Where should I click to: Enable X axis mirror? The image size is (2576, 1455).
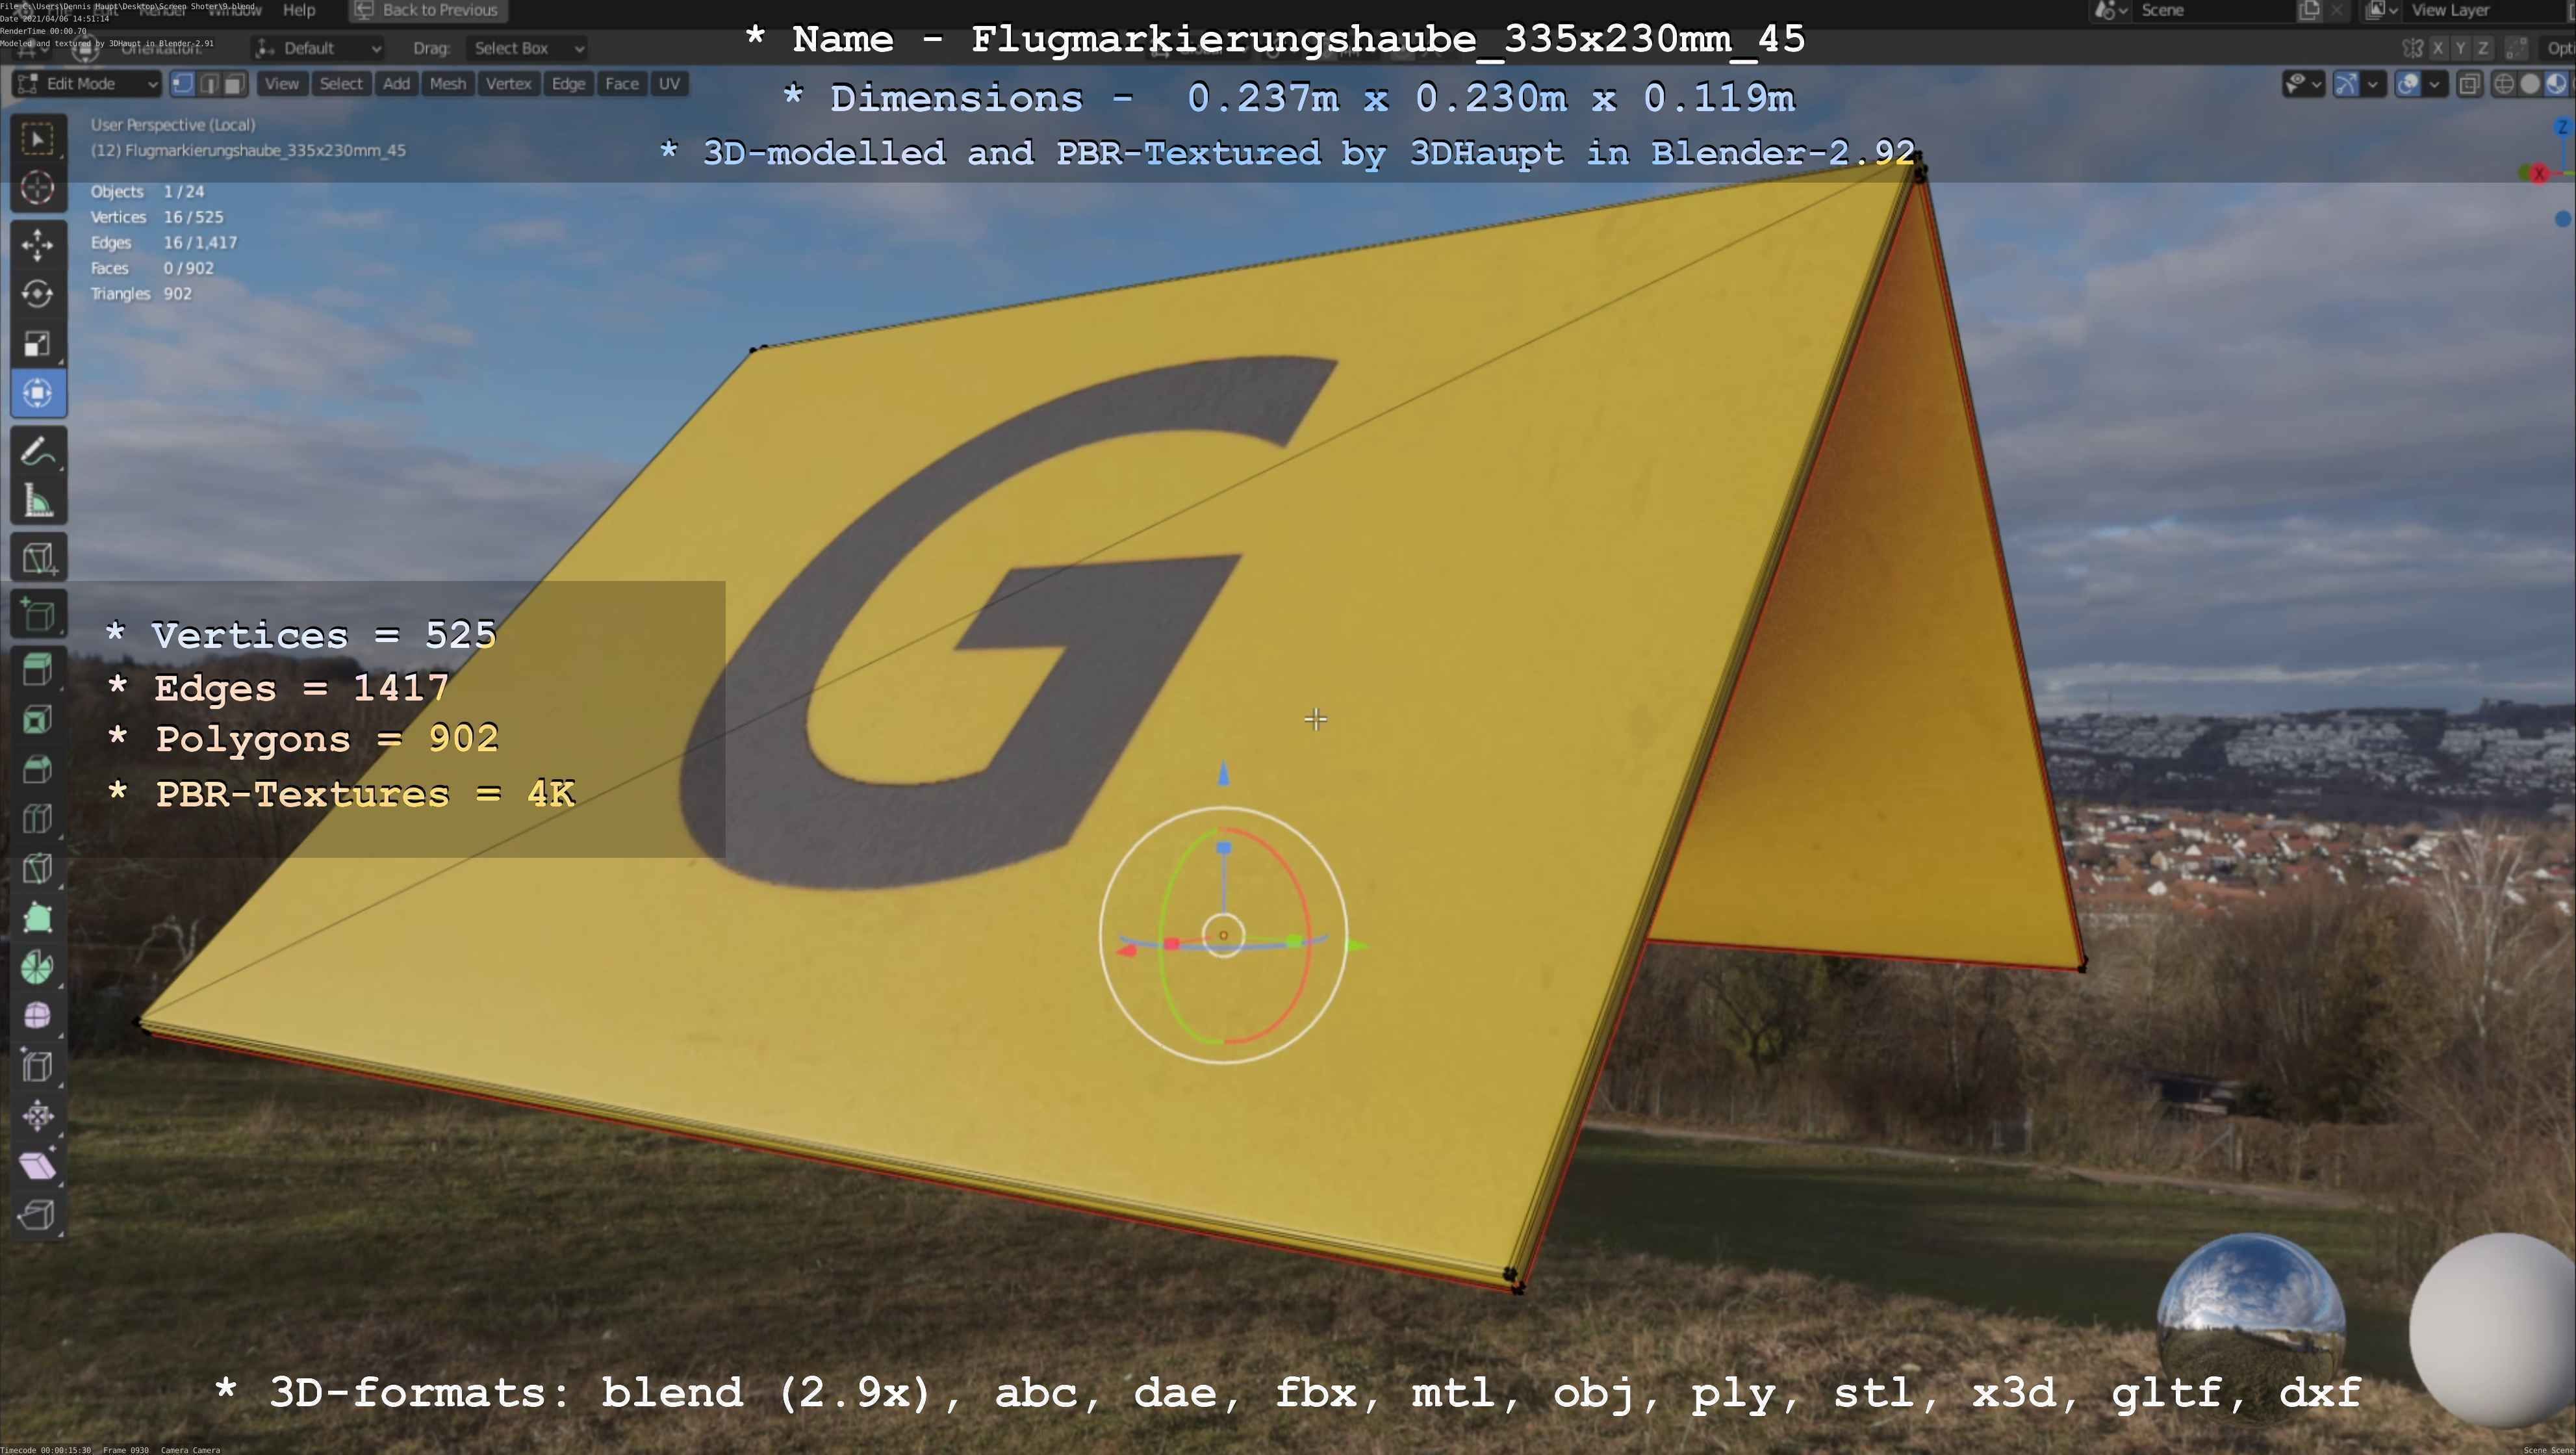point(2438,48)
